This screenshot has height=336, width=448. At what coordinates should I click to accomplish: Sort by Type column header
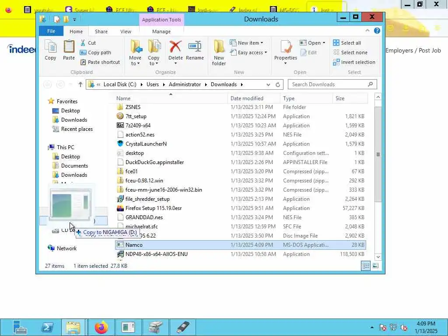[306, 98]
